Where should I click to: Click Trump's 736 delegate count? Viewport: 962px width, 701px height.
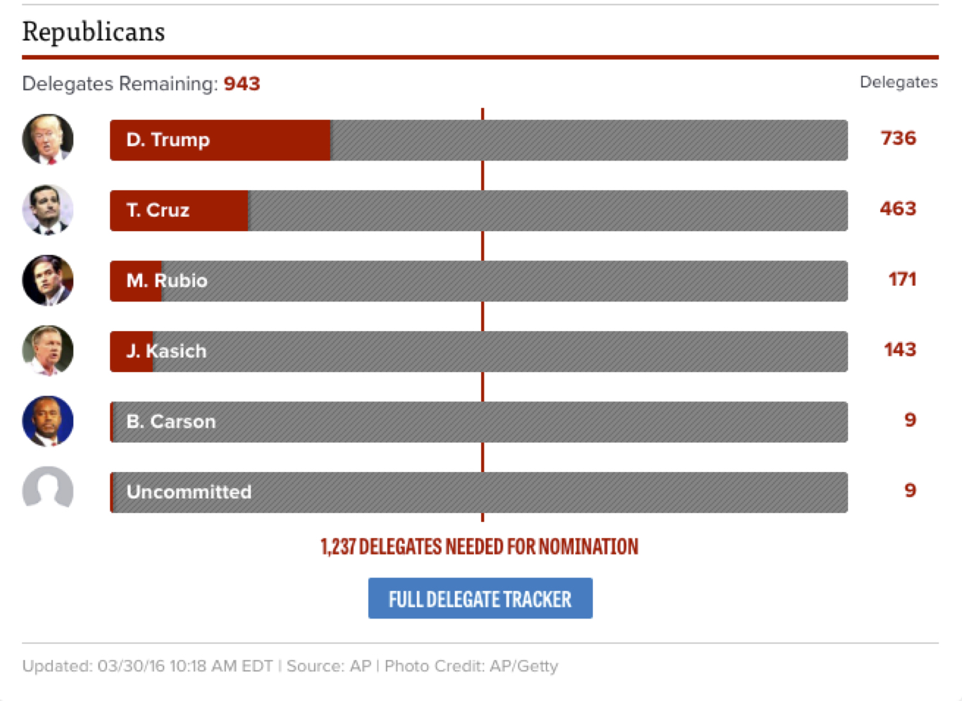[x=898, y=138]
